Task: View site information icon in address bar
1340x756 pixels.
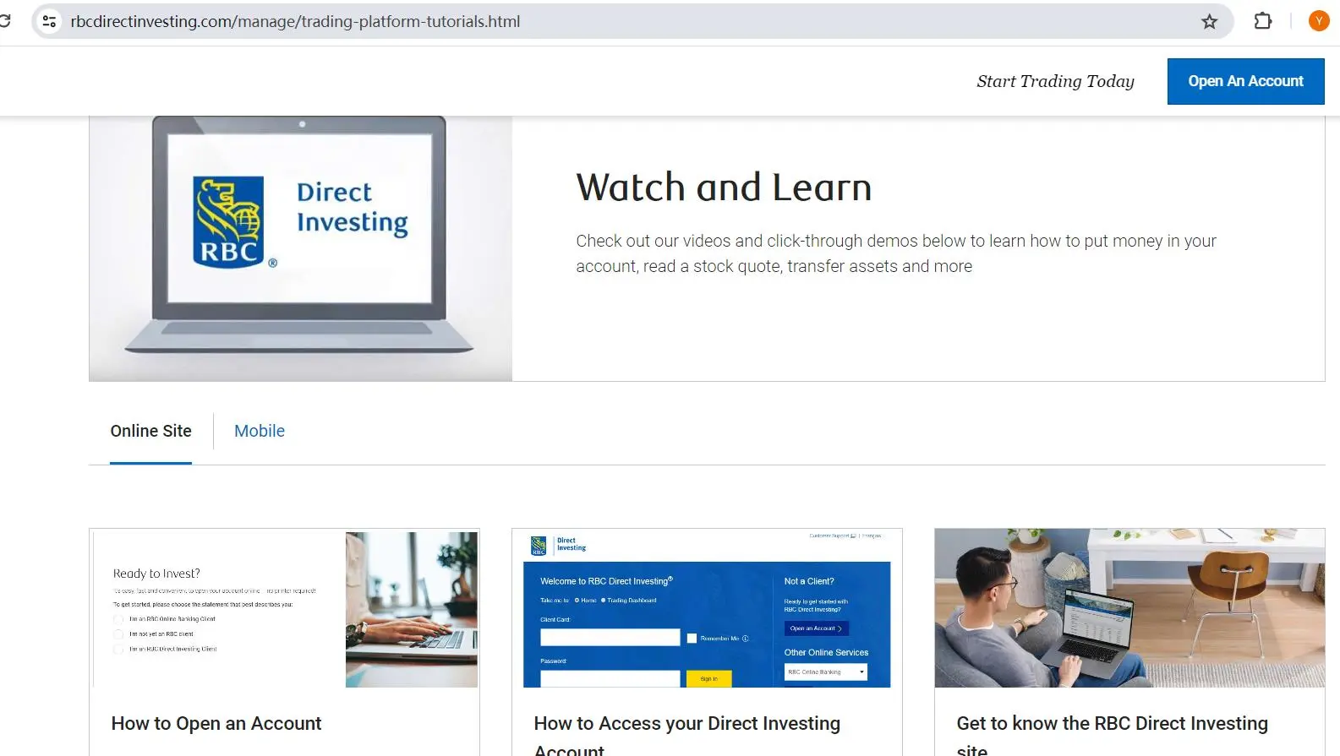Action: click(x=50, y=21)
